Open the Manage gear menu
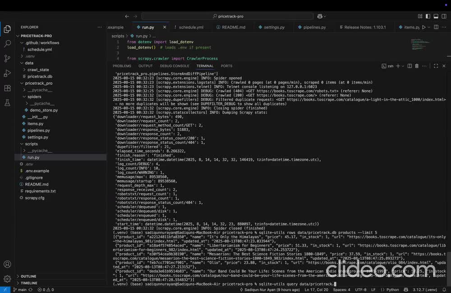The height and width of the screenshot is (293, 451). (7, 279)
